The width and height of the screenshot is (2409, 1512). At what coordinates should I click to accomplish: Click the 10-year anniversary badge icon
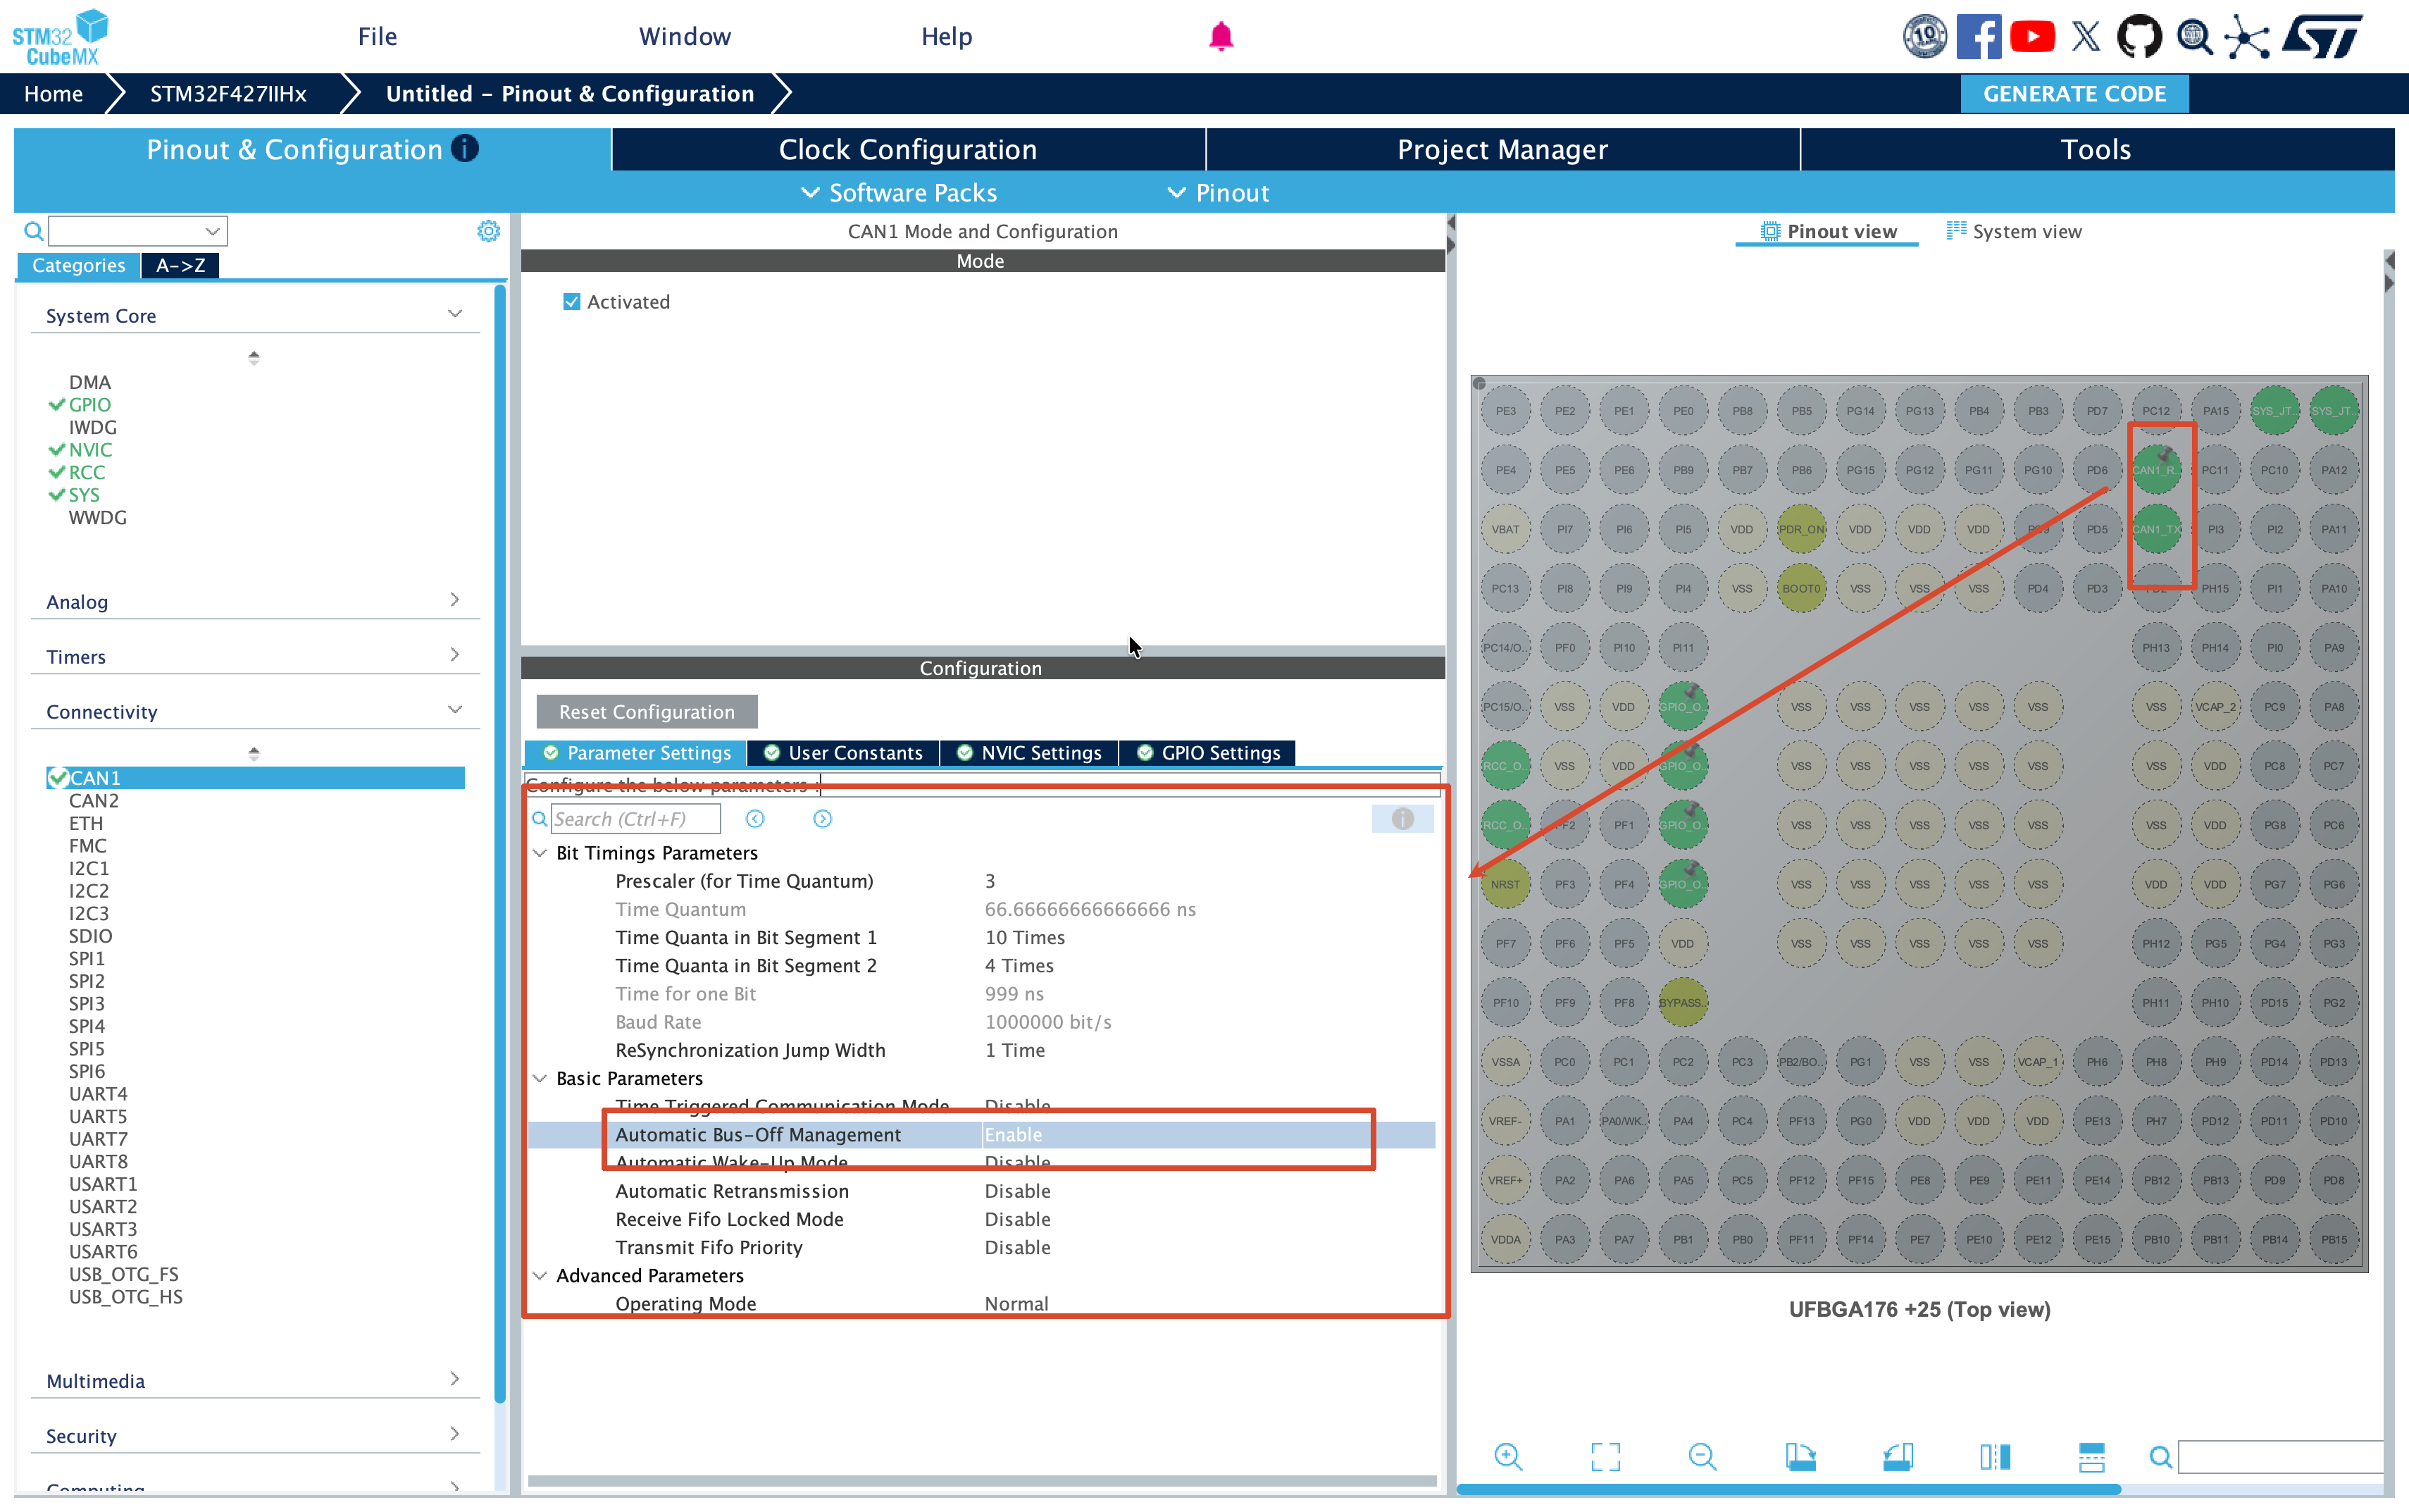[1924, 37]
